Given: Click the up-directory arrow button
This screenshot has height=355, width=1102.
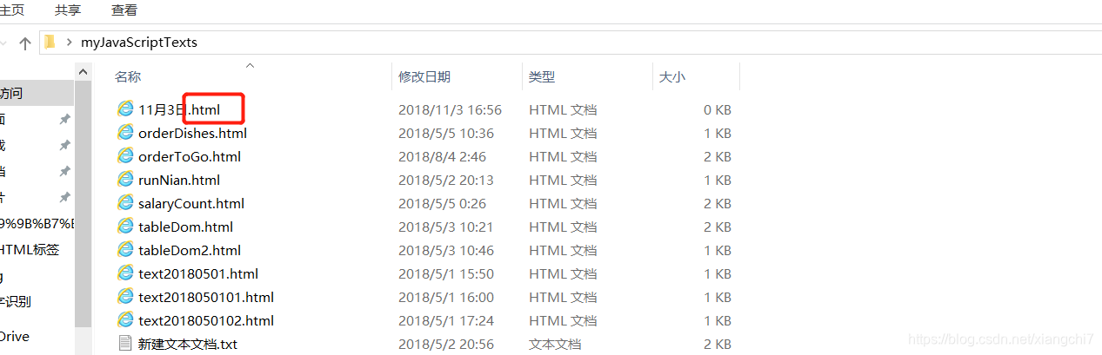Looking at the screenshot, I should pos(24,43).
